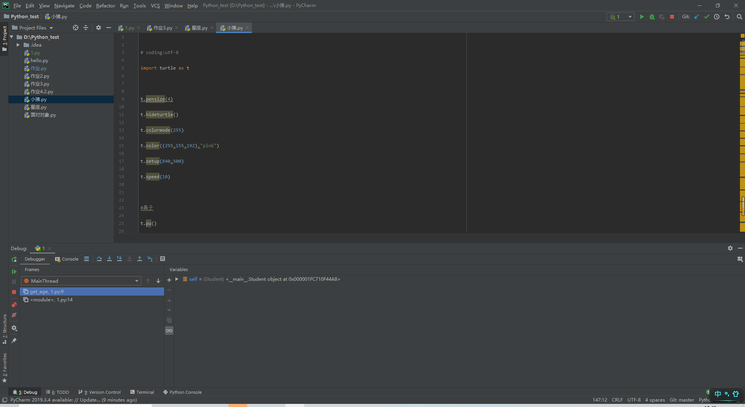Pin the debug tab with the pin icon
This screenshot has width=745, height=407.
click(14, 341)
